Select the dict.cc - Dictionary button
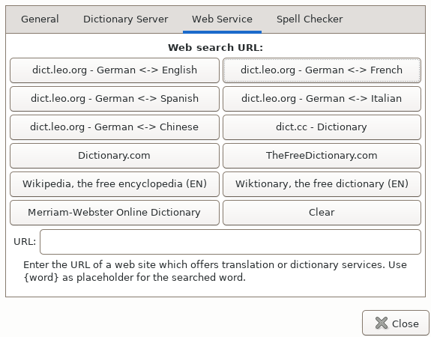Viewport: 431px width, 337px height. click(x=322, y=127)
